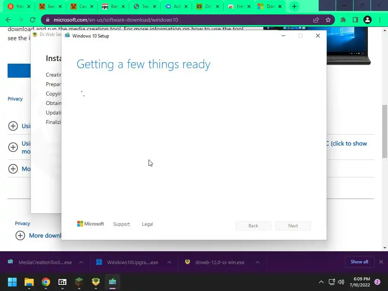Open Chrome extensions puzzle icon
The width and height of the screenshot is (388, 291).
(x=343, y=20)
